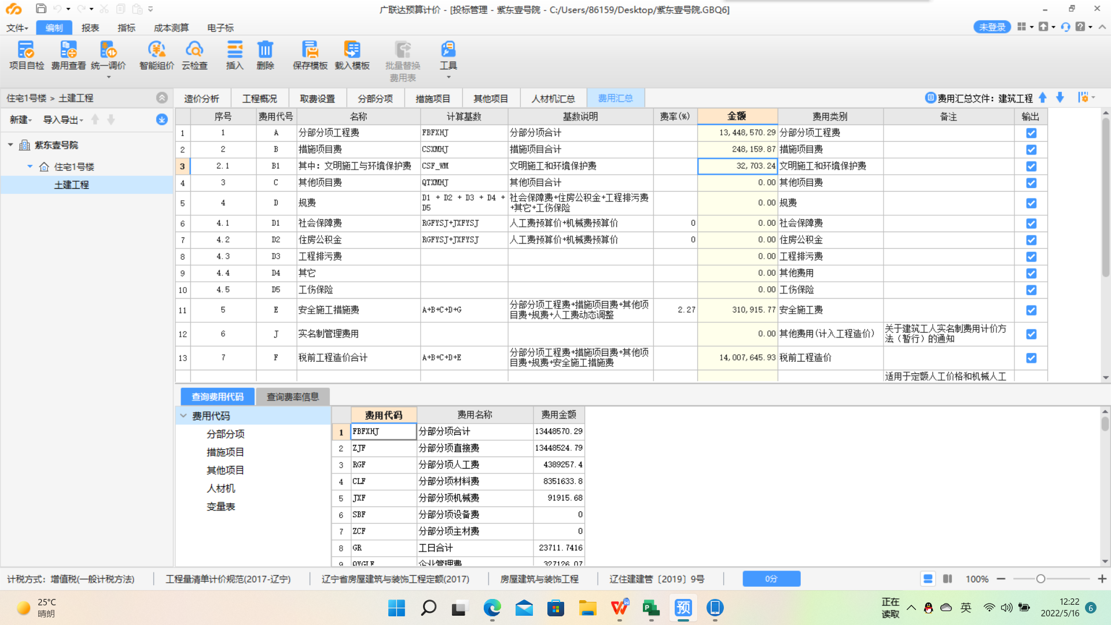
Task: Select the 32,703.24 amount cell
Action: point(737,166)
